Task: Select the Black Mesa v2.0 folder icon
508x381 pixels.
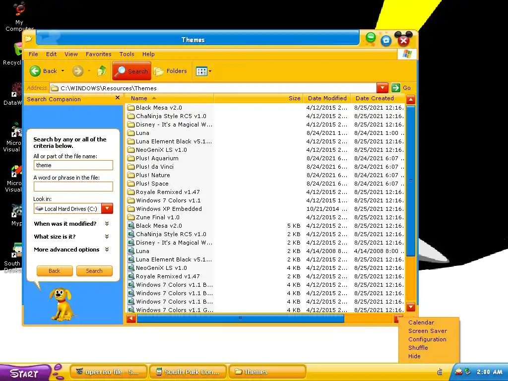Action: 131,108
